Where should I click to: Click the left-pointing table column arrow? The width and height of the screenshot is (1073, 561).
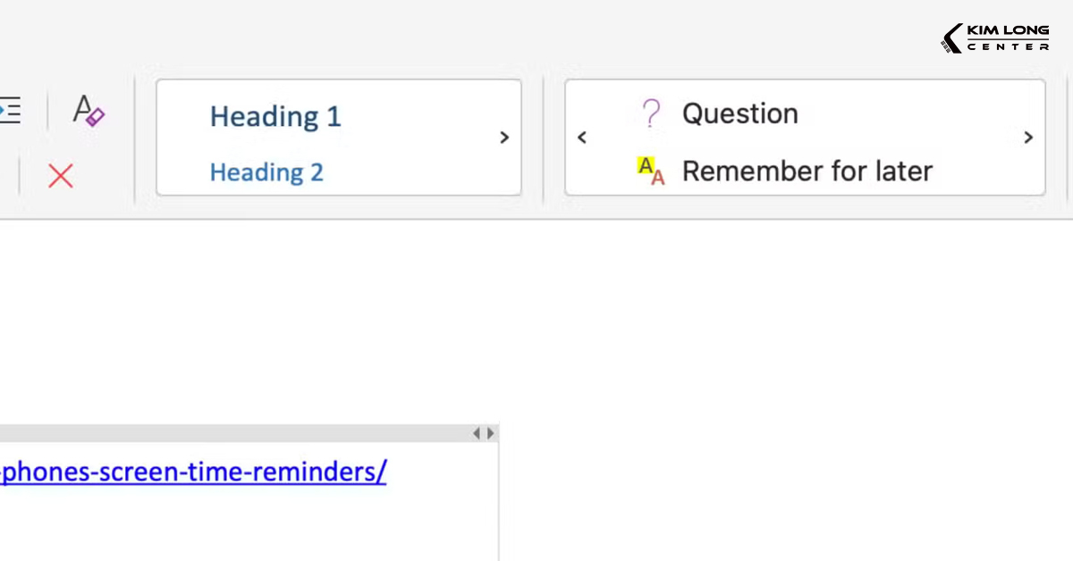[x=477, y=433]
